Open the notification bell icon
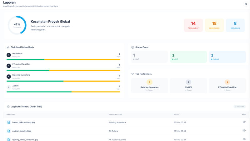This screenshot has height=141, width=250. 246,4
